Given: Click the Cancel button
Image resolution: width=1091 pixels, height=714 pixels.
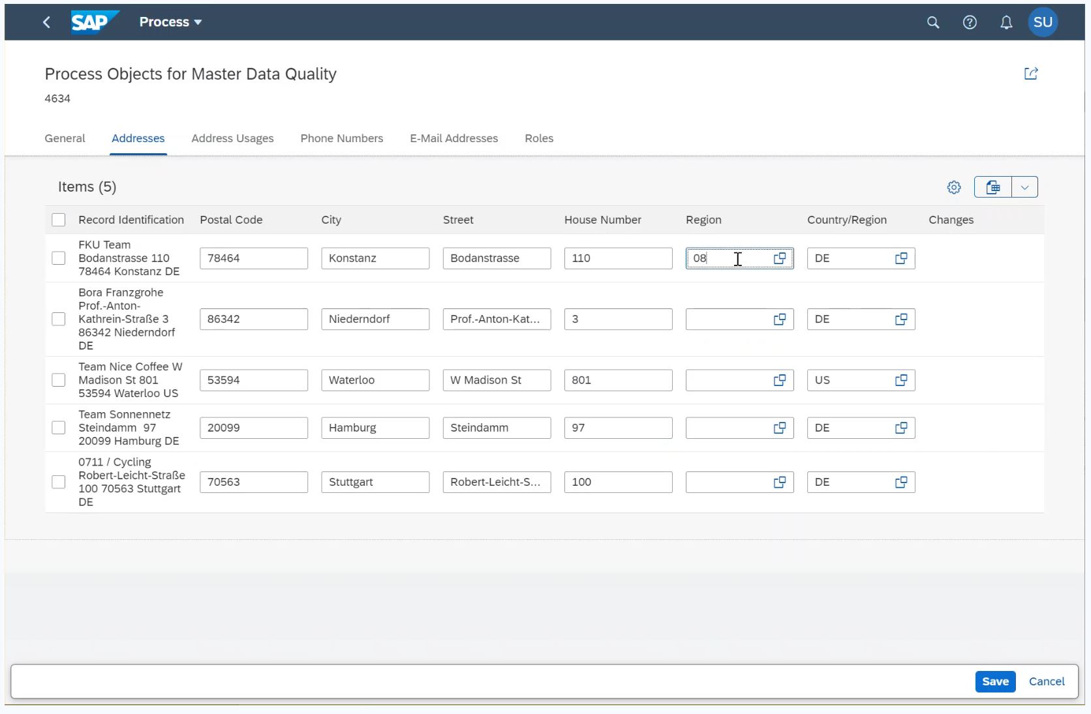Looking at the screenshot, I should coord(1046,681).
